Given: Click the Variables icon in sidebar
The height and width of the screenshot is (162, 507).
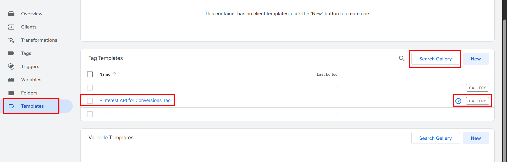Looking at the screenshot, I should [x=11, y=80].
